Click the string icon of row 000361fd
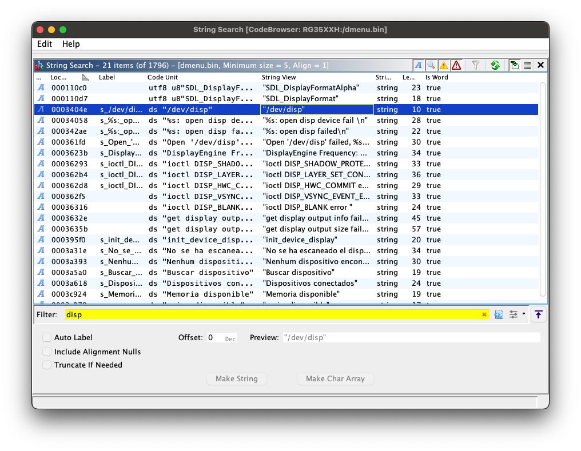 tap(41, 142)
